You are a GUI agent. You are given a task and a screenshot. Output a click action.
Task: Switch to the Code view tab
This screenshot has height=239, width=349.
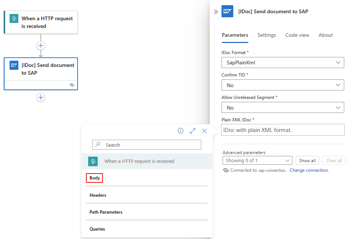[x=297, y=35]
